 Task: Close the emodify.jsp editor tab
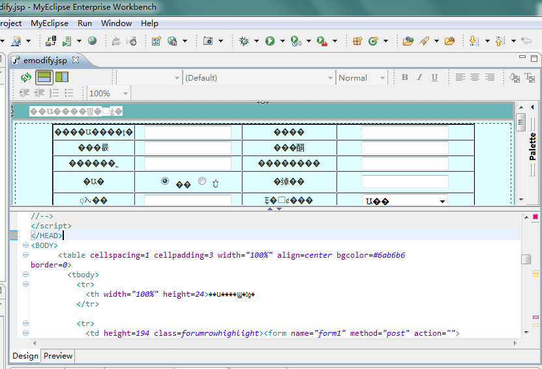coord(75,60)
